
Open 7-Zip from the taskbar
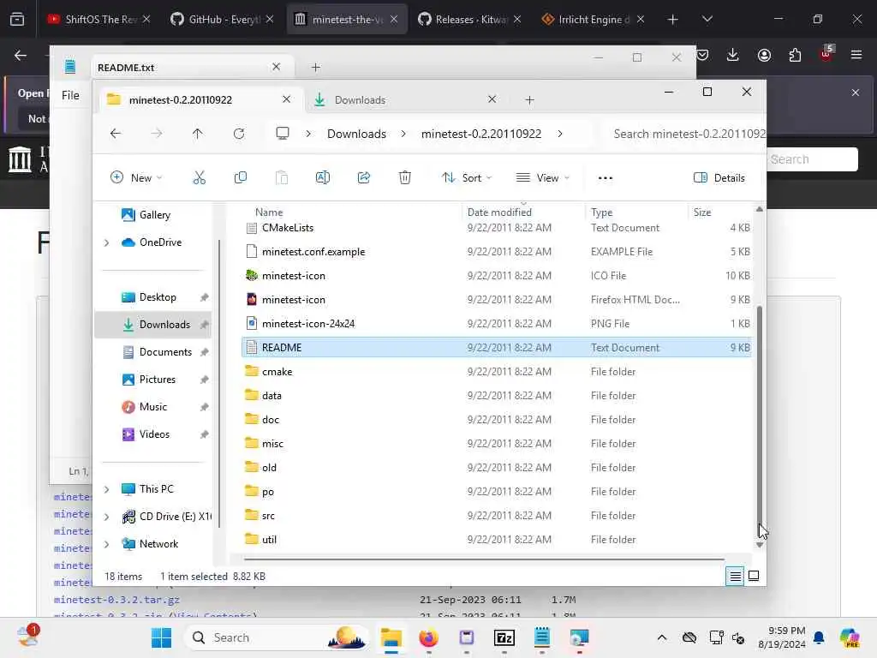[x=504, y=637]
